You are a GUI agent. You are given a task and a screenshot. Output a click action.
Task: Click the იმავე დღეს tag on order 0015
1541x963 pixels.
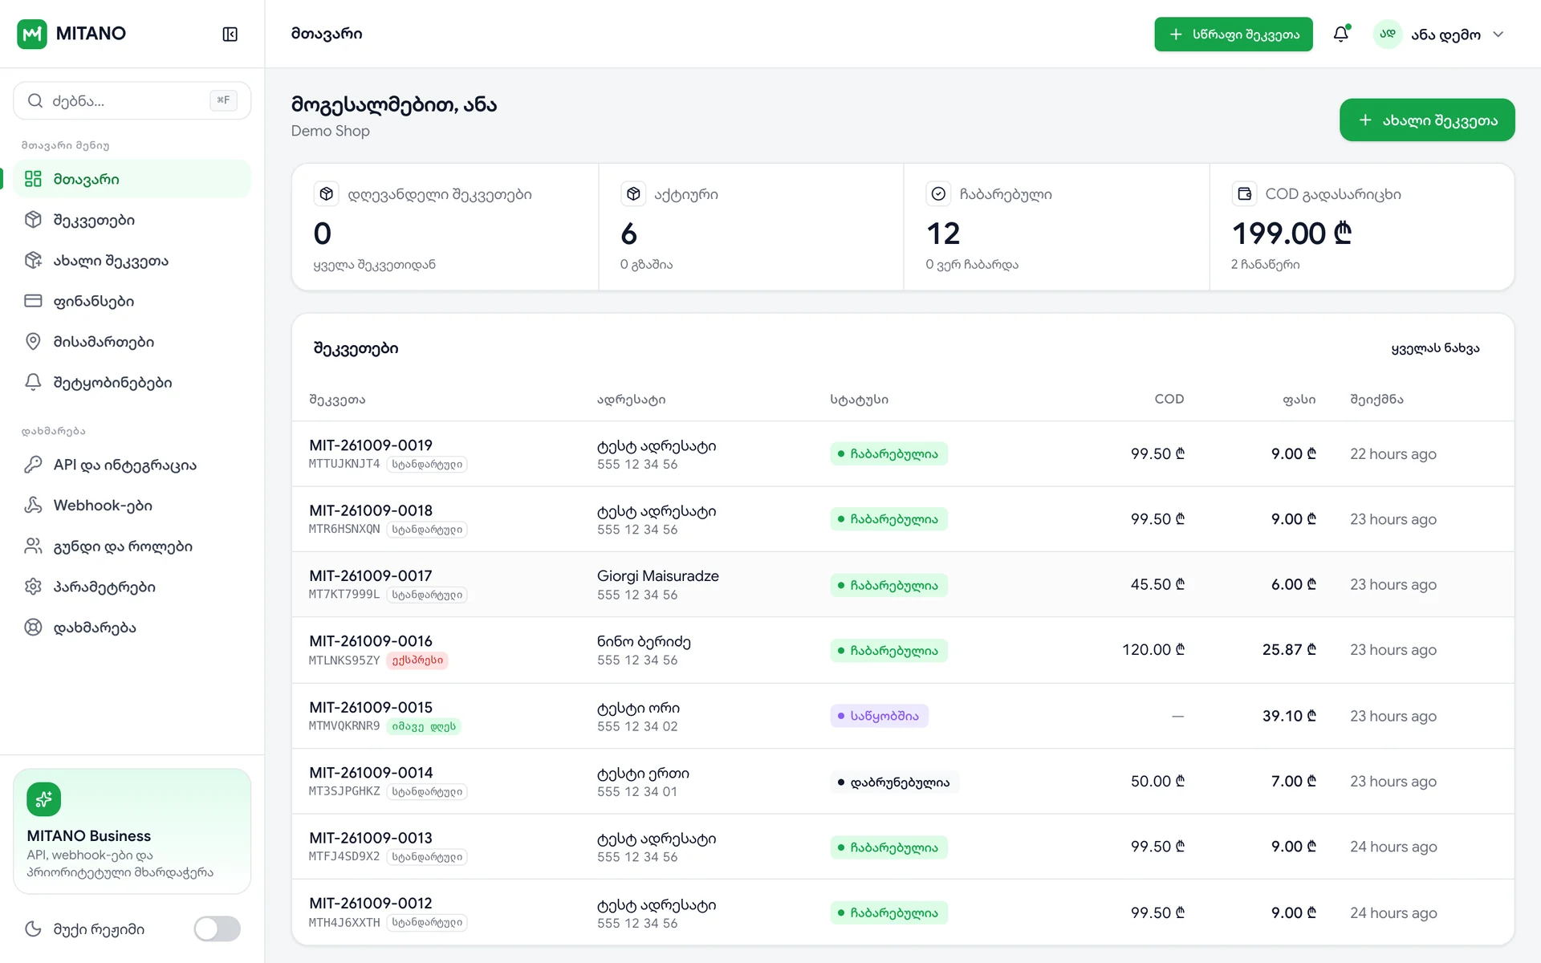pyautogui.click(x=424, y=726)
